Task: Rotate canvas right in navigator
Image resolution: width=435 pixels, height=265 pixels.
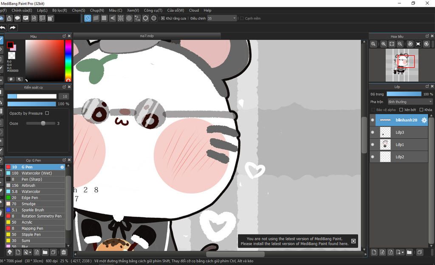Action: (427, 44)
